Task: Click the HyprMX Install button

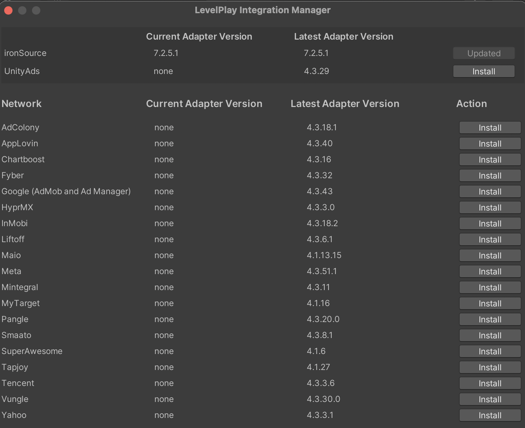Action: click(x=490, y=208)
